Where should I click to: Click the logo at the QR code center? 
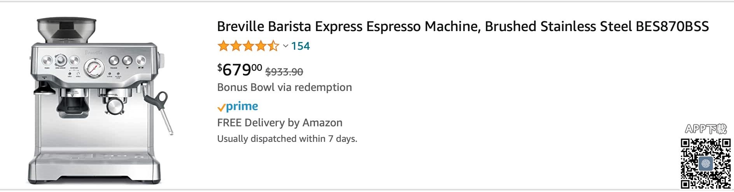coord(705,164)
